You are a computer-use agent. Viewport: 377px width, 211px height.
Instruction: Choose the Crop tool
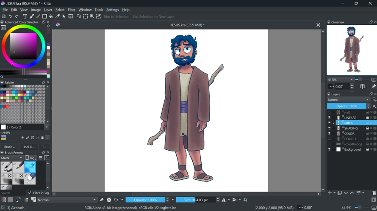pos(71,16)
